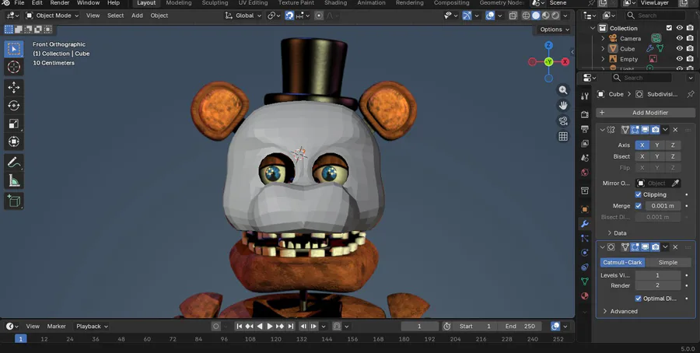Select the Select Box tool
The height and width of the screenshot is (353, 700).
coord(14,49)
